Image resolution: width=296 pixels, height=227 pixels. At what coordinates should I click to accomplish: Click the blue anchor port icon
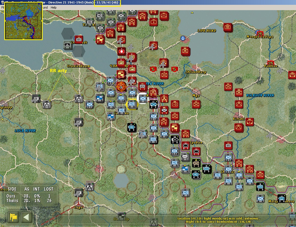(183, 38)
